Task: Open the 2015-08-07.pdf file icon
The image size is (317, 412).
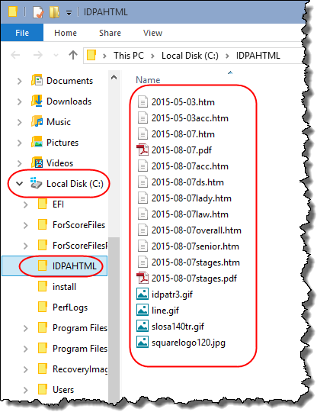Action: (142, 150)
